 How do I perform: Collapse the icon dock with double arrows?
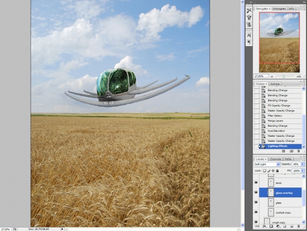point(251,2)
